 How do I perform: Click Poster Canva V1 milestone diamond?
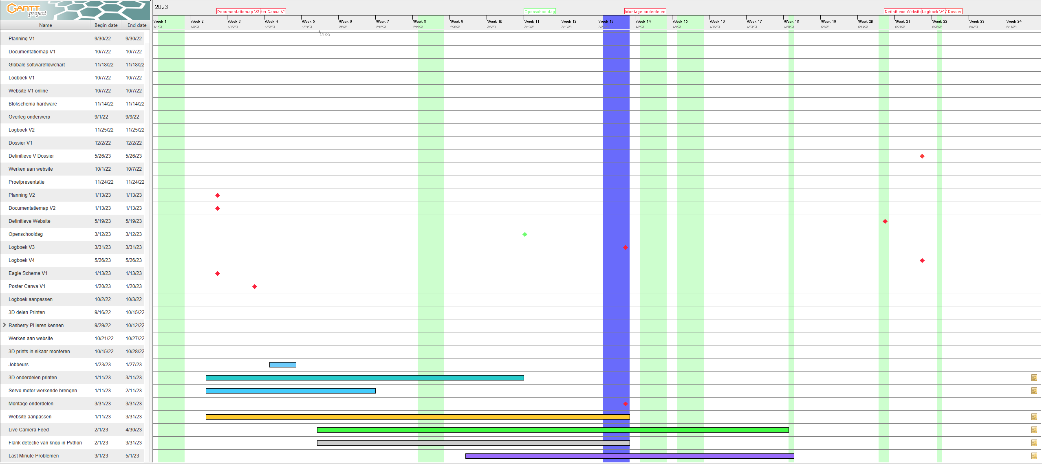pos(255,286)
